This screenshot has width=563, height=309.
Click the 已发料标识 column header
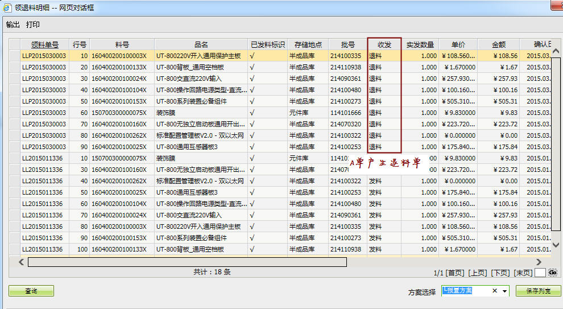(268, 44)
